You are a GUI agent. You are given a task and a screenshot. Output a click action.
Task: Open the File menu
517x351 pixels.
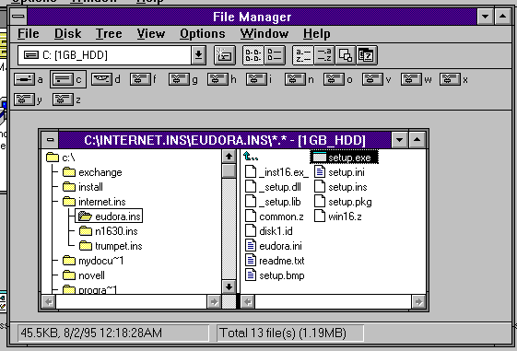coord(29,33)
